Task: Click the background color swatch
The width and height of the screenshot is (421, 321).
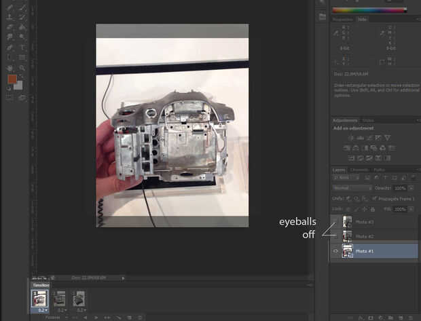Action: (x=19, y=86)
